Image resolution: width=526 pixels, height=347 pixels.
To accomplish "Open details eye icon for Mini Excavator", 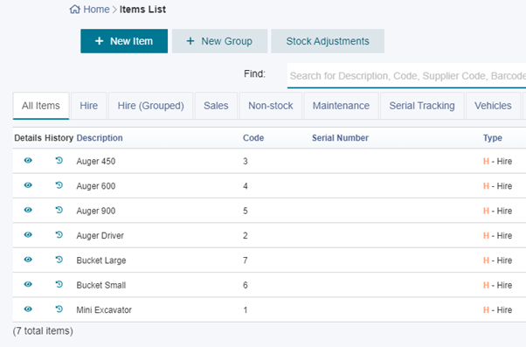I will tap(28, 309).
